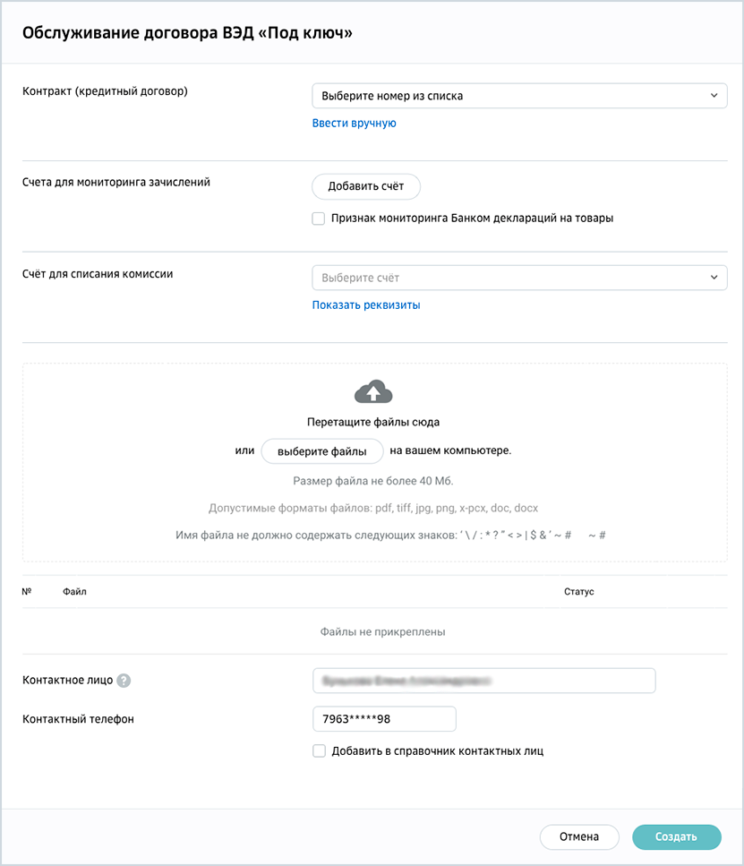Click the Контактный телефон input field
The height and width of the screenshot is (866, 744).
click(x=384, y=718)
